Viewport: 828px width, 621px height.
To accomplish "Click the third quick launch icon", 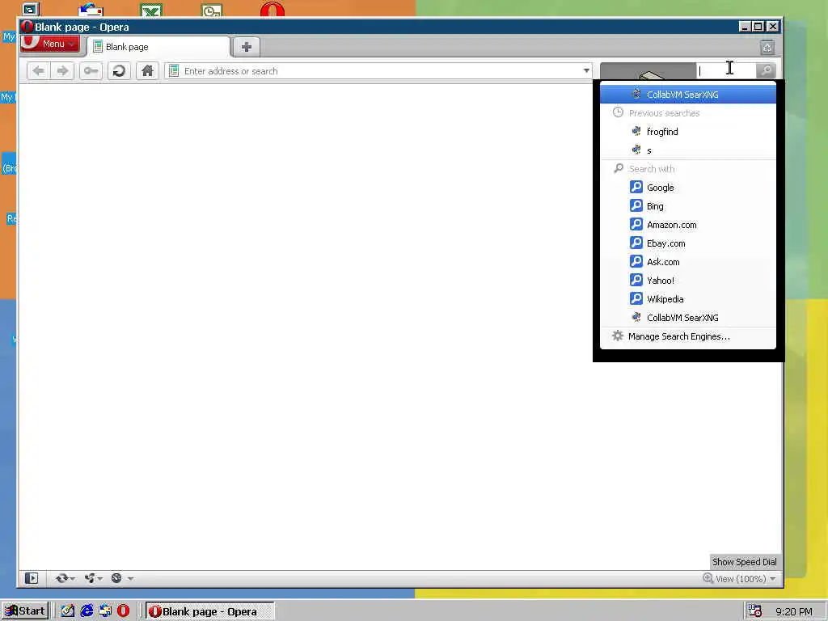I will point(105,611).
